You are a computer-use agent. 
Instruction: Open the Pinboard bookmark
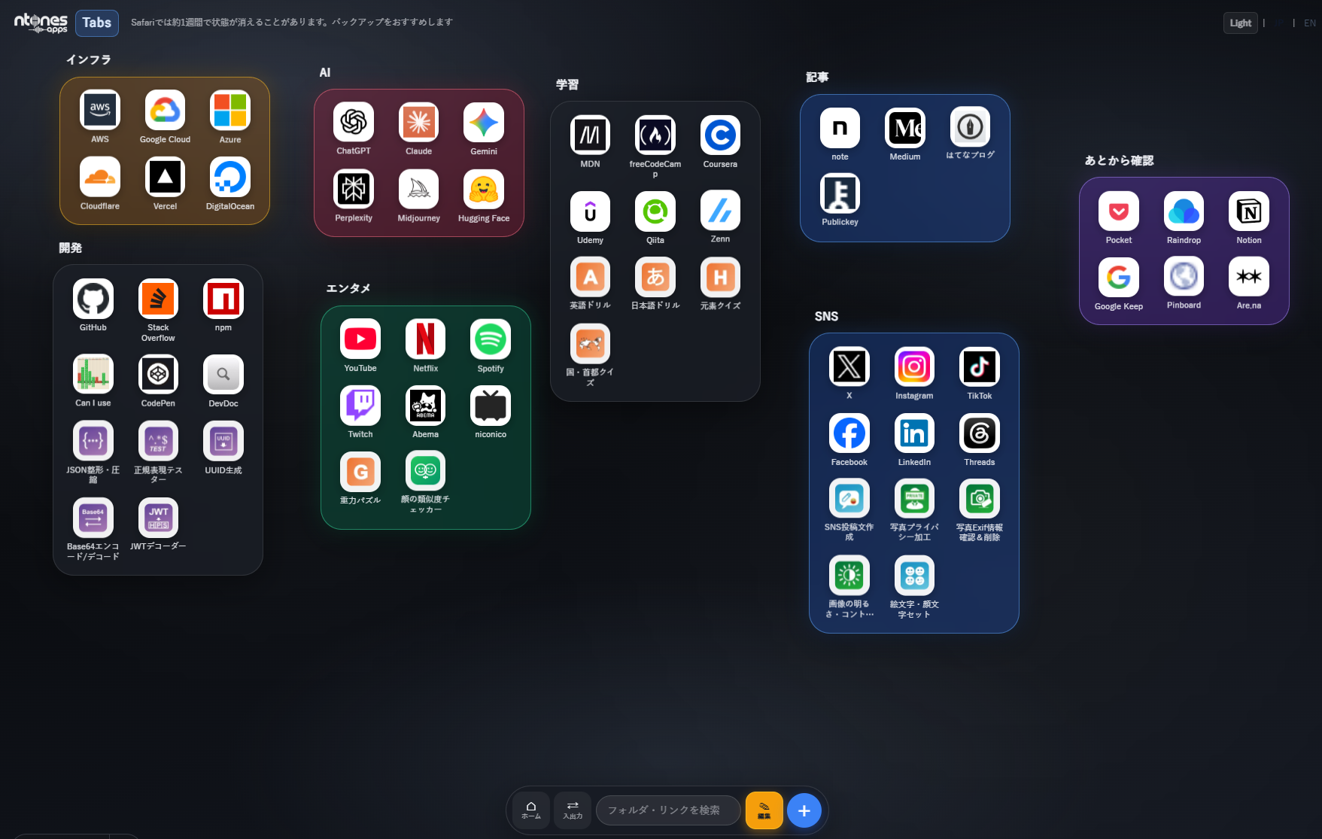(x=1184, y=277)
